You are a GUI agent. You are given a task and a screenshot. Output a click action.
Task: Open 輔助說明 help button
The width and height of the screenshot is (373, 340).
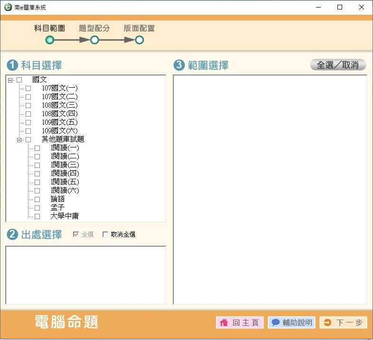click(x=291, y=322)
